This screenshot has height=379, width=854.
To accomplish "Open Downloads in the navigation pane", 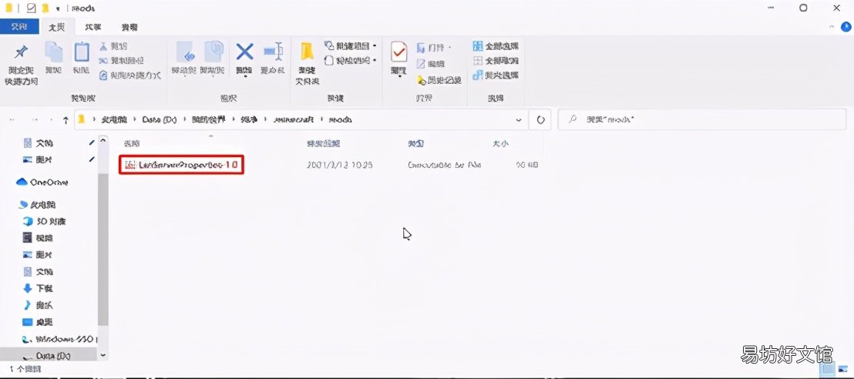I will coord(38,288).
